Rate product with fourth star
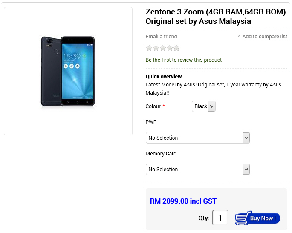This screenshot has width=292, height=233. (170, 48)
